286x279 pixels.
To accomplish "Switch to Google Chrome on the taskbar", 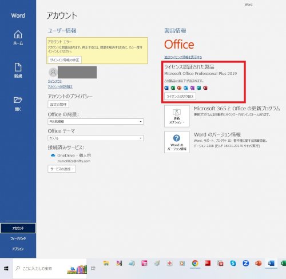I will (195, 264).
